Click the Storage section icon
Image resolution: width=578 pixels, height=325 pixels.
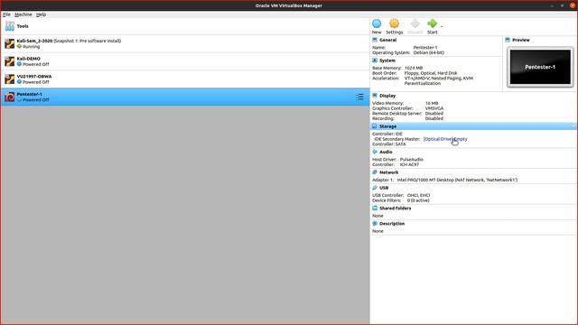(375, 126)
